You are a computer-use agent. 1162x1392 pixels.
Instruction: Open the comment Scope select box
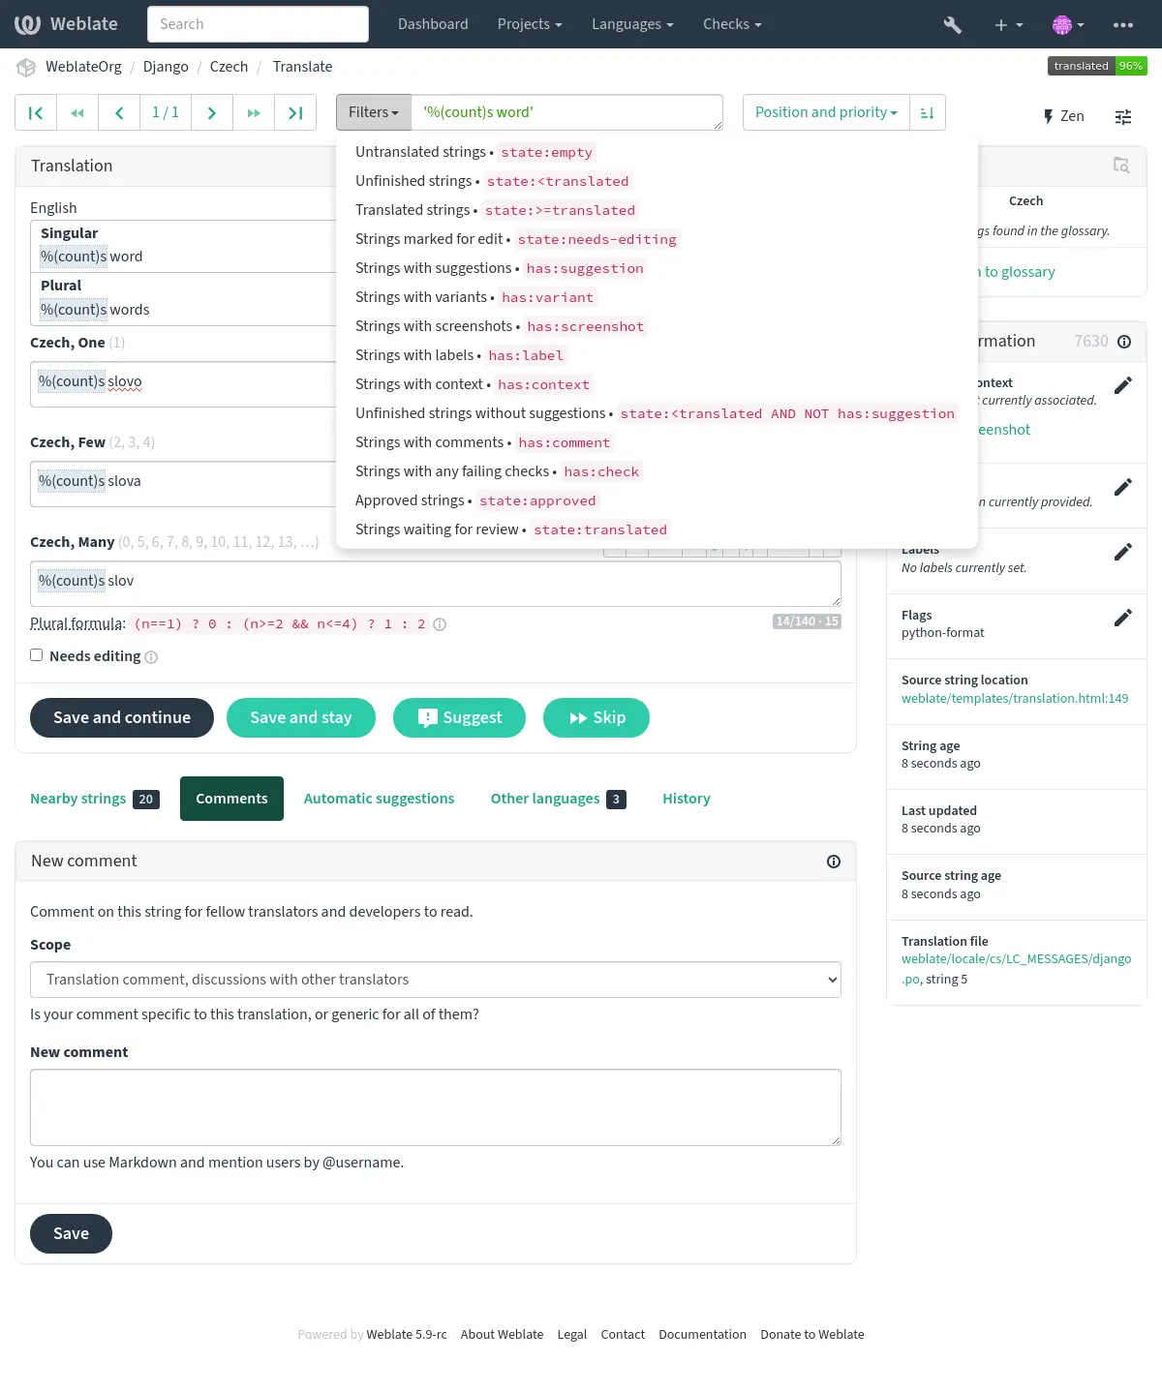[436, 980]
